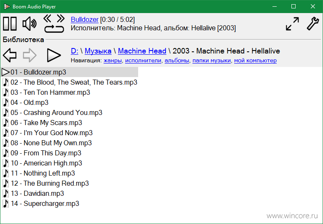Click the Boom Audio Player title bar logo
Viewport: 323px width, 224px height.
pyautogui.click(x=7, y=7)
